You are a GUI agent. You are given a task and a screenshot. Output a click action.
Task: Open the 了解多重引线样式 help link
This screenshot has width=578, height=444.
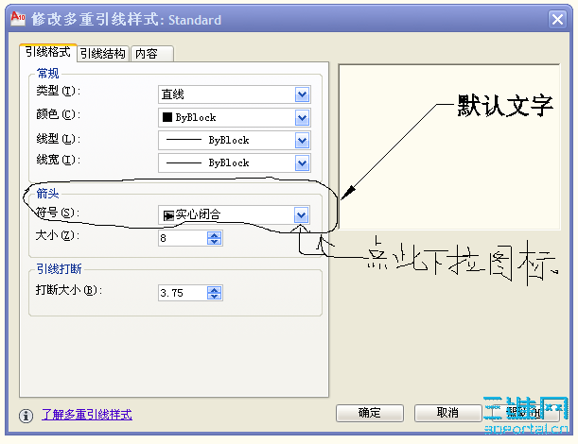coord(87,415)
